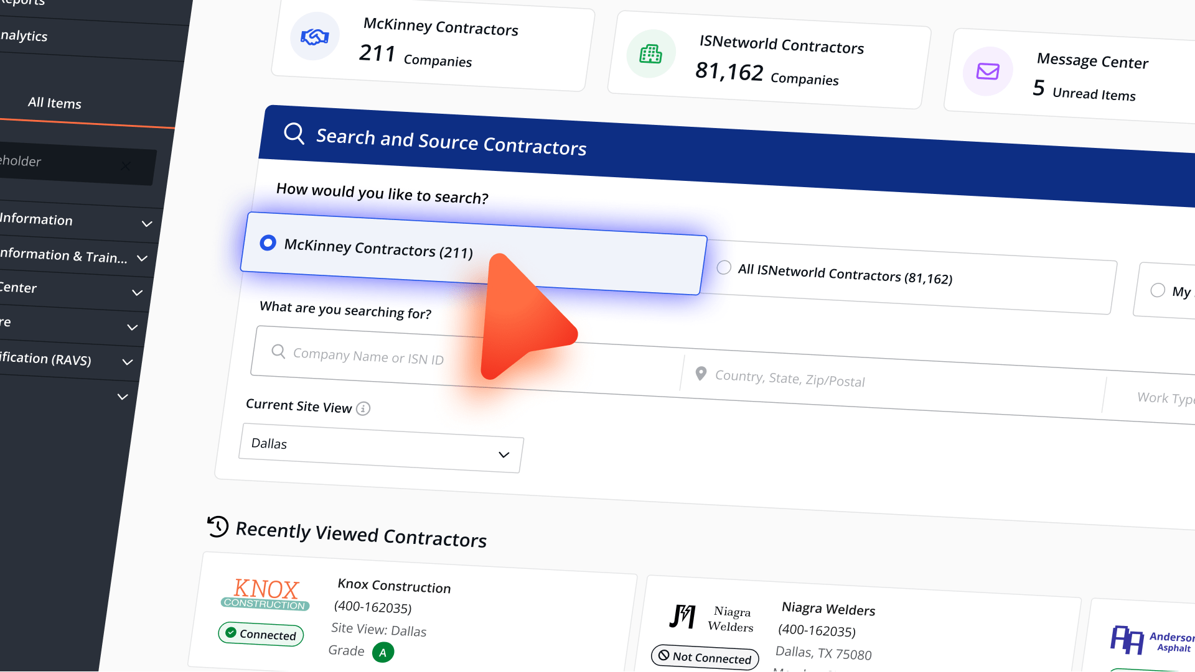1195x672 pixels.
Task: Open the purple envelope Message Center icon
Action: pyautogui.click(x=988, y=71)
